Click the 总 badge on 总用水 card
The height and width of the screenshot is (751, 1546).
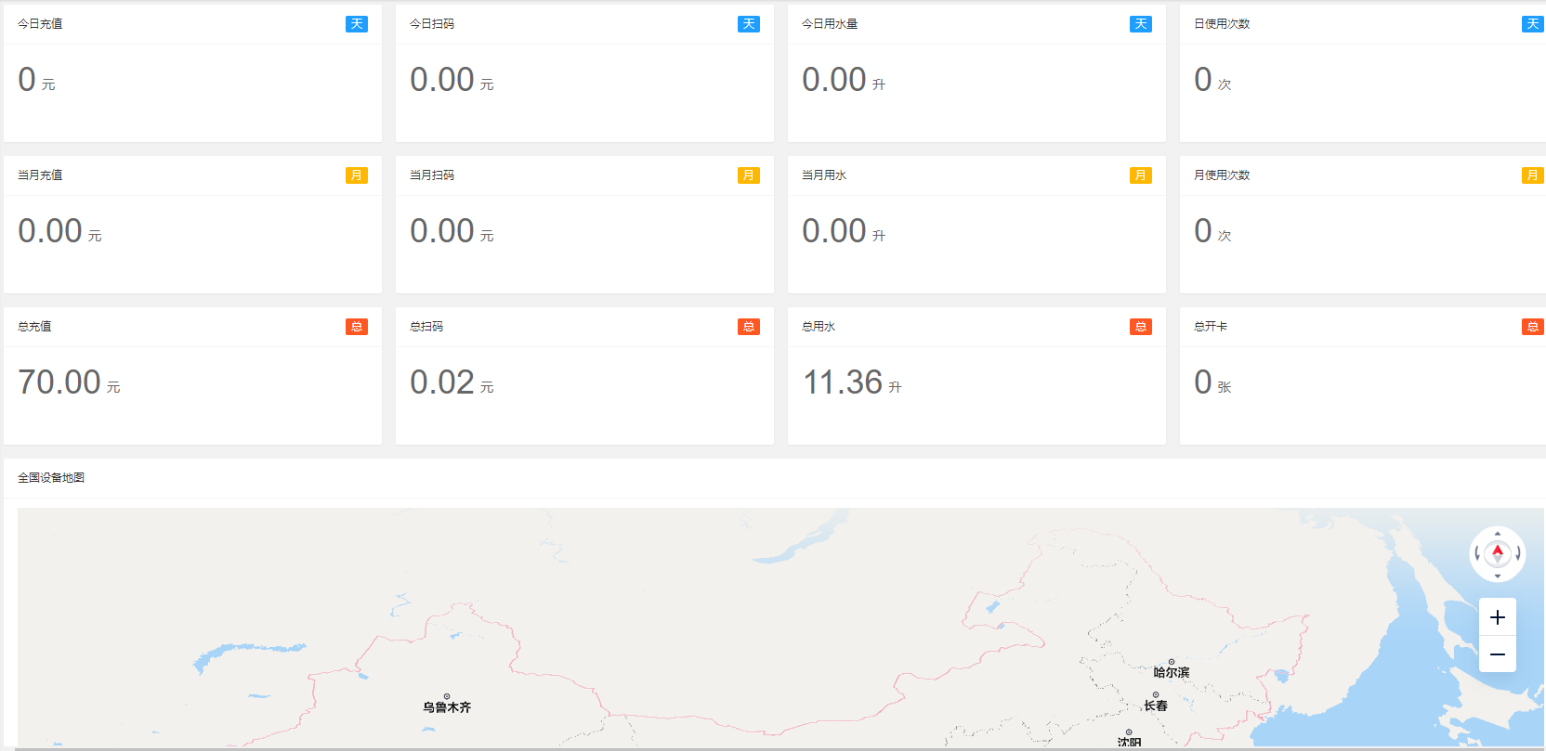[x=1141, y=327]
